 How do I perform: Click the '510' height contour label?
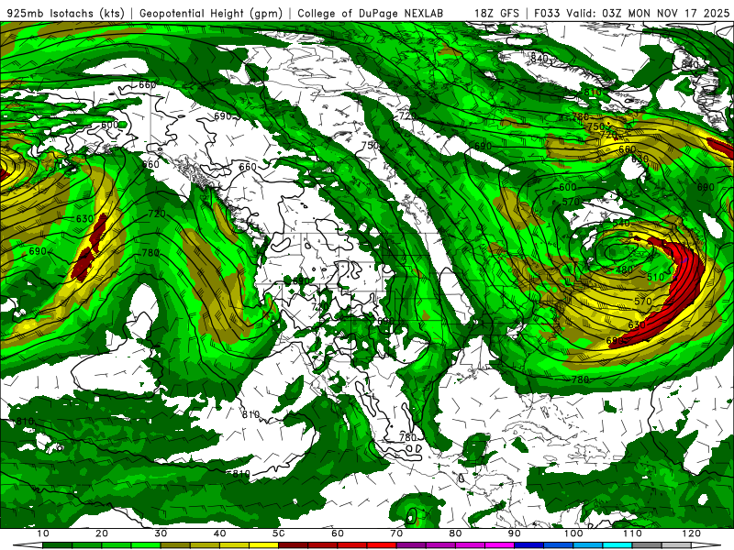pos(655,277)
